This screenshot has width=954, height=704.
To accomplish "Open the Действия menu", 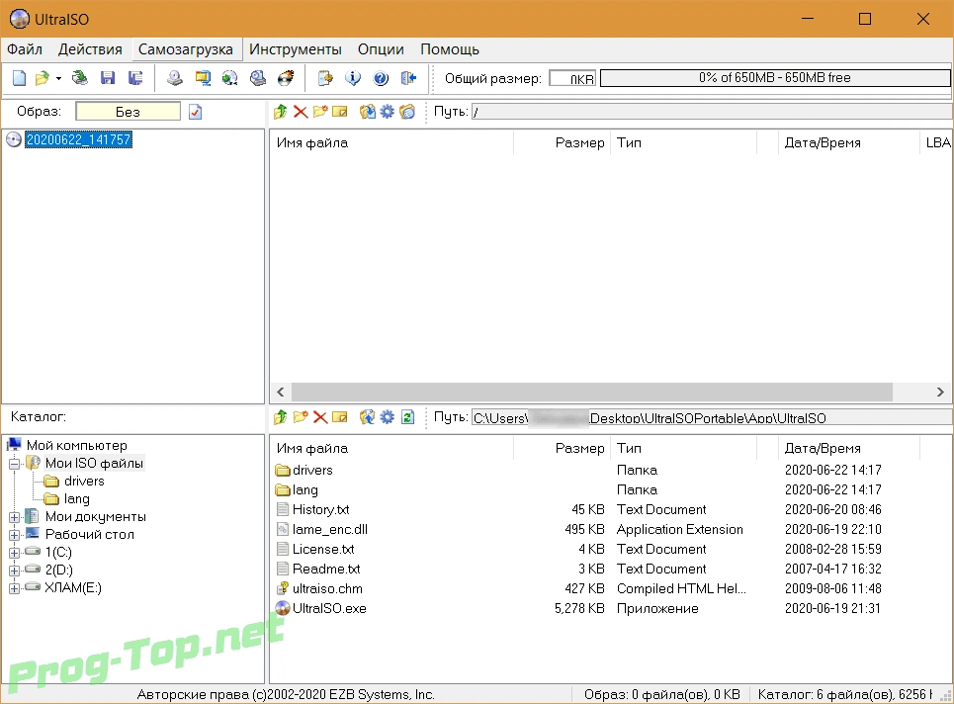I will pyautogui.click(x=90, y=49).
